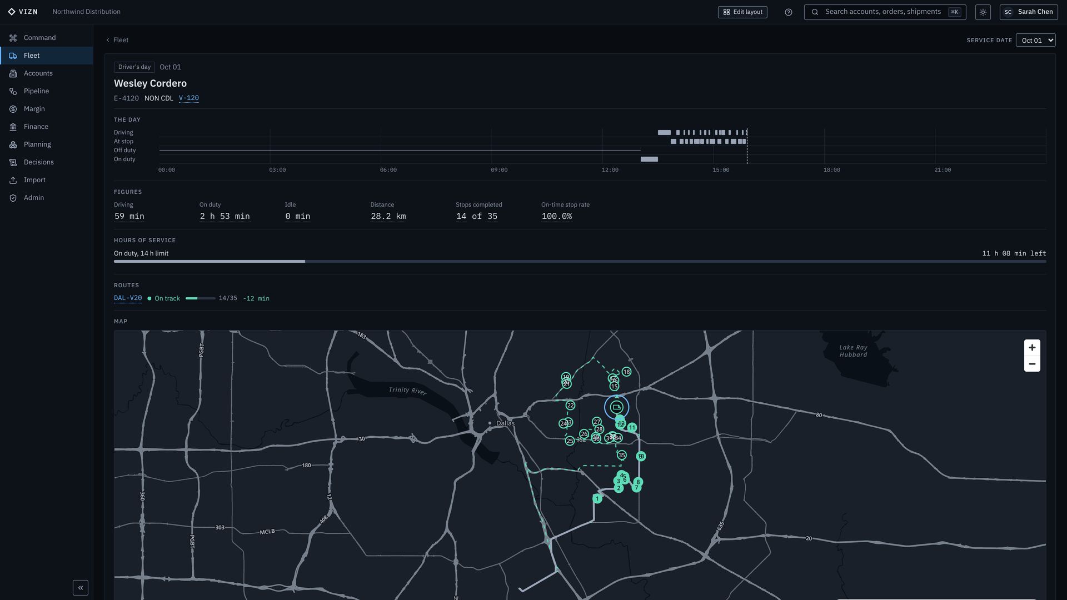Click the Accounts building icon
Image resolution: width=1067 pixels, height=600 pixels.
point(13,73)
